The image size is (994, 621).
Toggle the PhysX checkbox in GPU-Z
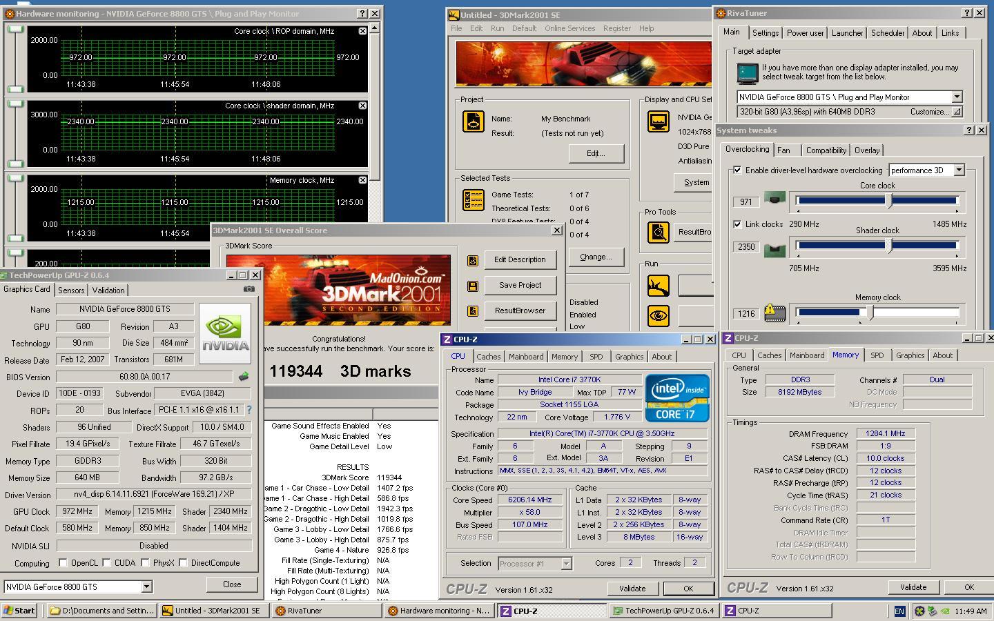(145, 562)
